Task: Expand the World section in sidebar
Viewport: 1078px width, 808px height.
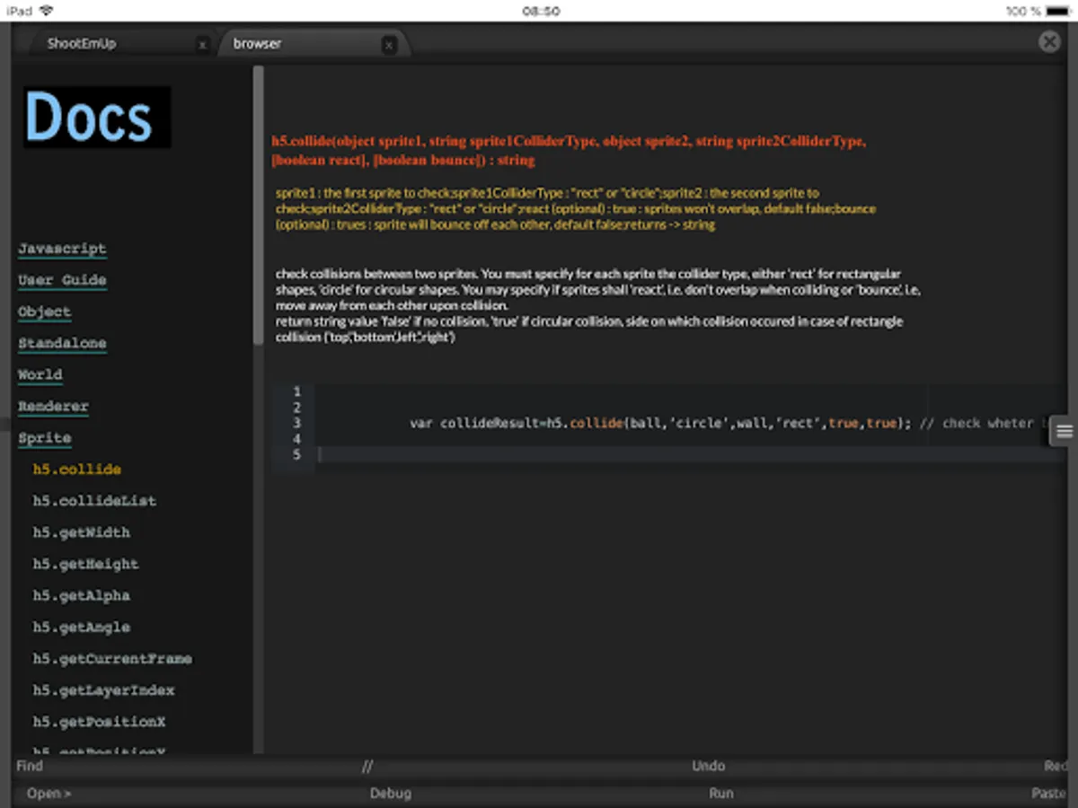Action: click(40, 374)
